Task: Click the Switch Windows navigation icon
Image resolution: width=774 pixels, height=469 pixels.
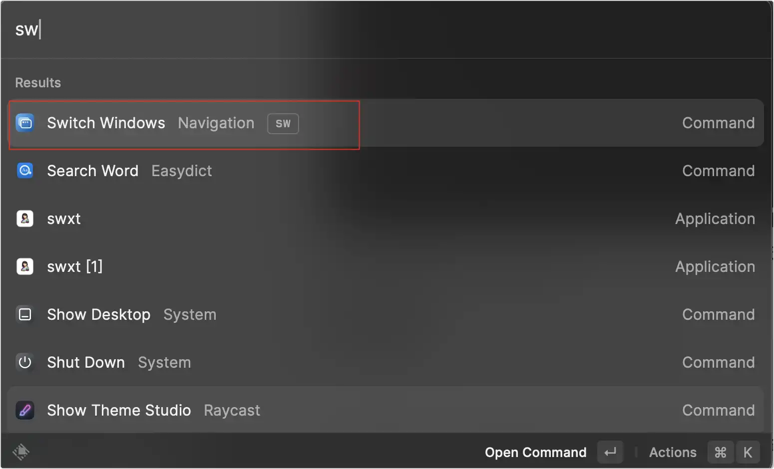Action: click(x=25, y=123)
